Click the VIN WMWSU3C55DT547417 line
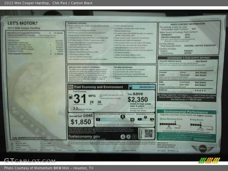This screenshot has height=171, width=228. [x=29, y=138]
